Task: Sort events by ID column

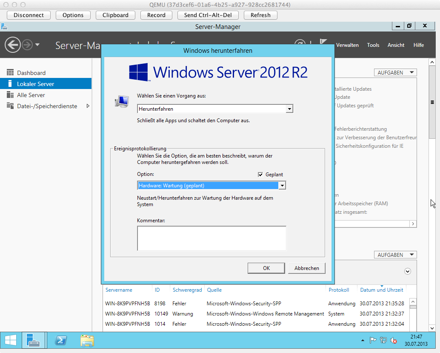Action: click(x=157, y=290)
